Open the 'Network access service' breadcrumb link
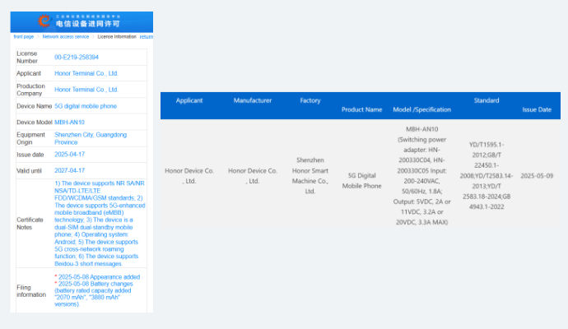 pyautogui.click(x=66, y=36)
